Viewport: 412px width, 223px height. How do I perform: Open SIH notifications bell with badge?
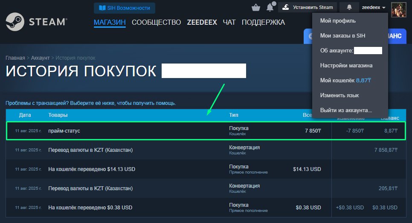click(271, 7)
